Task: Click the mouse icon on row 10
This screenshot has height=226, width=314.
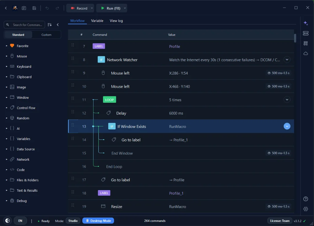Action: [x=103, y=86]
